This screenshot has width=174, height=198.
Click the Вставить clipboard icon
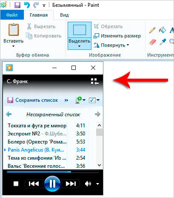(14, 29)
